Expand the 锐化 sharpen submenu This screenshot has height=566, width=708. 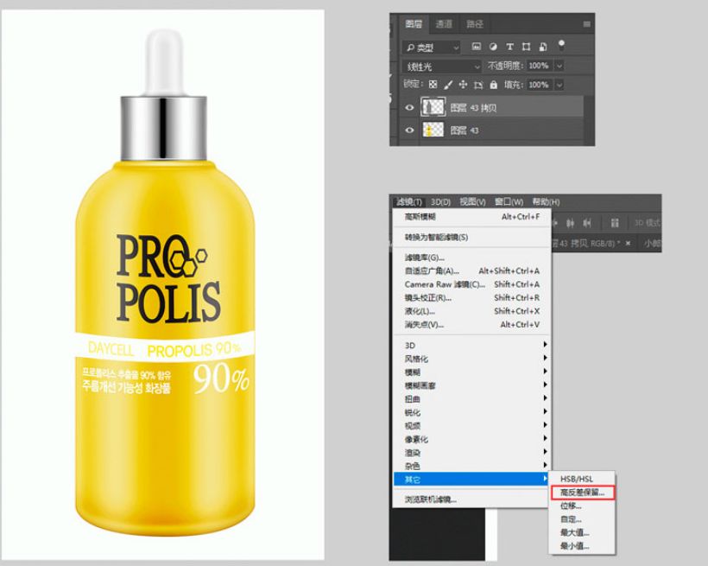point(471,412)
